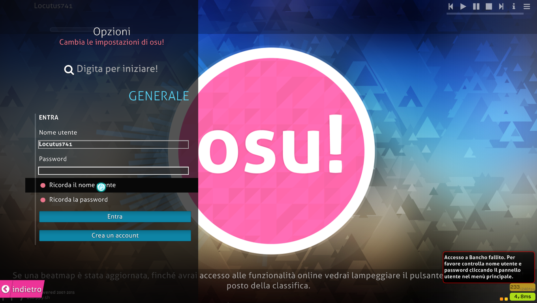Focus the Nome utente input field
This screenshot has height=303, width=537.
point(113,144)
